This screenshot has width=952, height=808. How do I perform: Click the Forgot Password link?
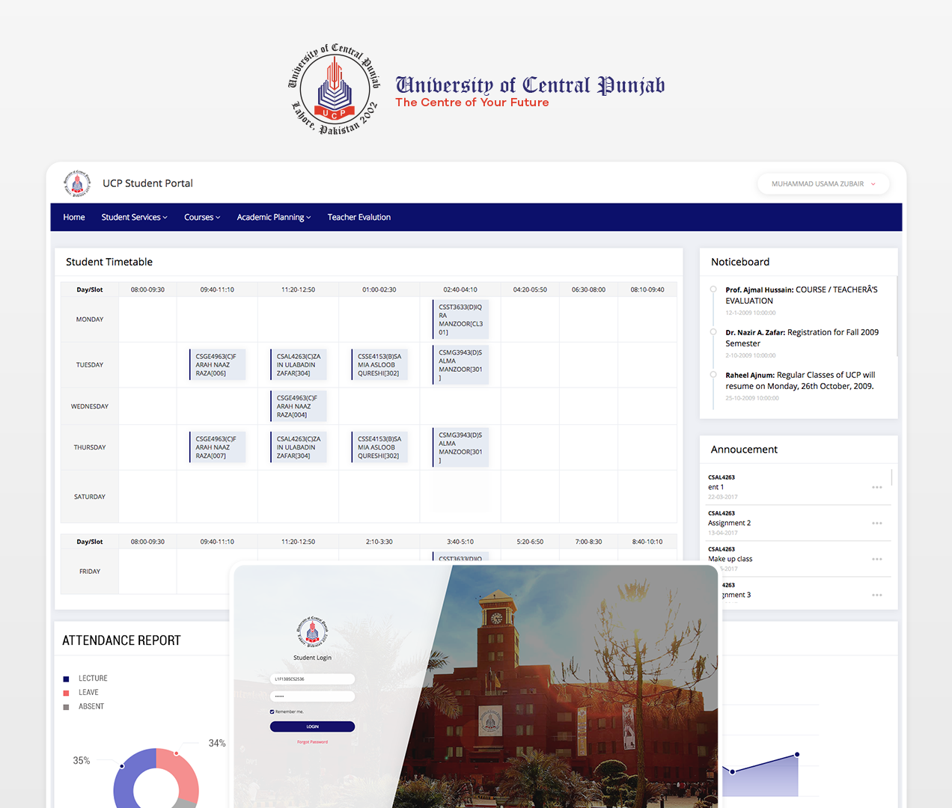coord(312,742)
